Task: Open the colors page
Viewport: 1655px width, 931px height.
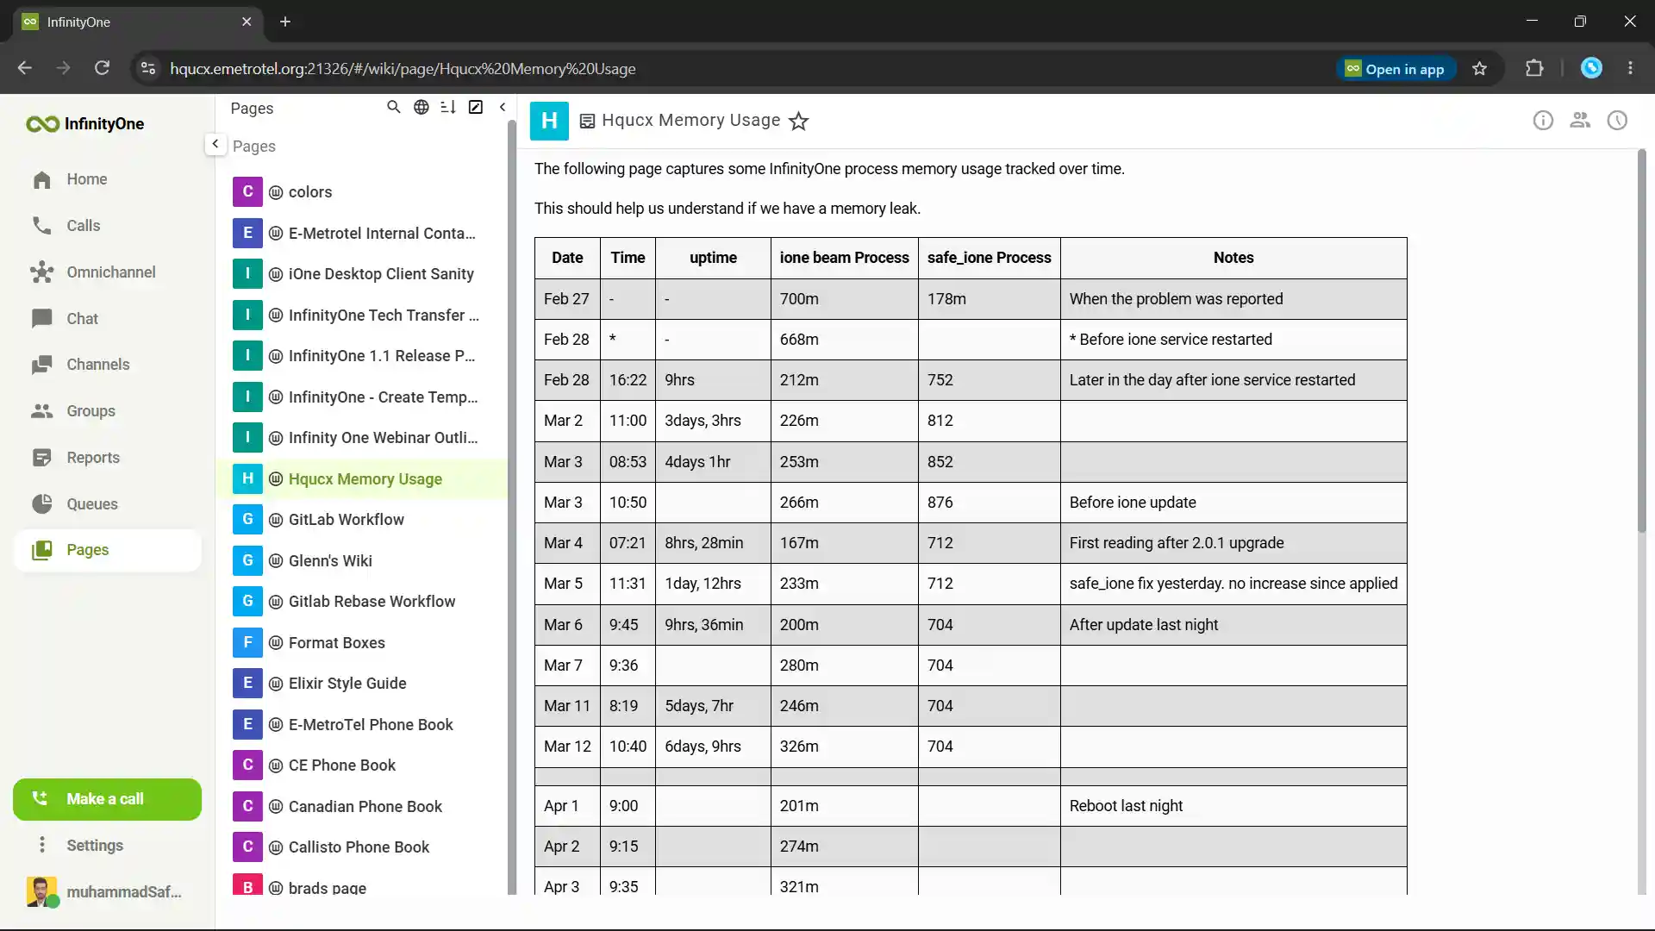Action: coord(362,192)
